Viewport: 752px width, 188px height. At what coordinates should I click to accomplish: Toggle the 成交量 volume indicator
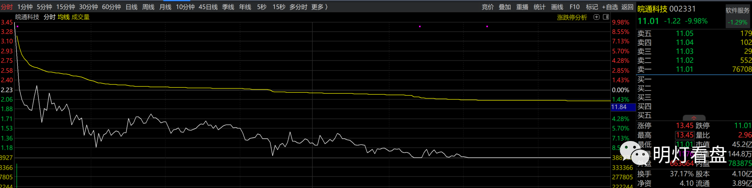(81, 17)
